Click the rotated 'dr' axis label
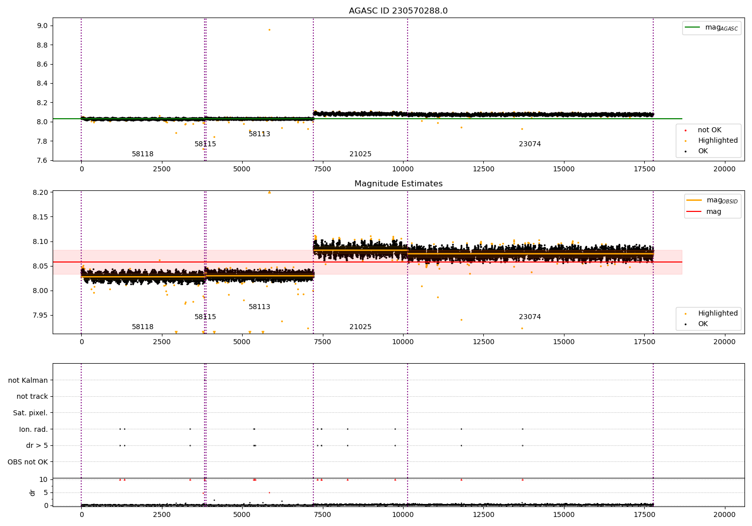 (x=33, y=492)
